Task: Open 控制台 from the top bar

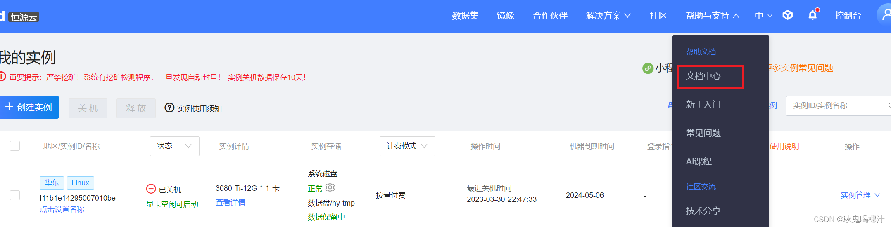Action: point(848,16)
